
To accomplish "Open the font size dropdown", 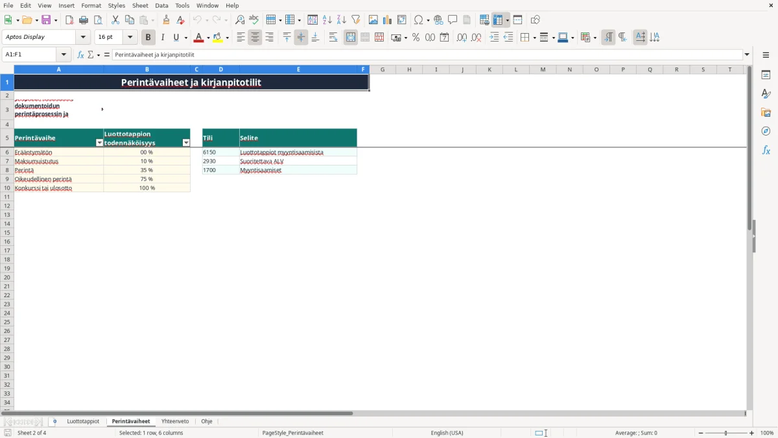I will point(130,38).
